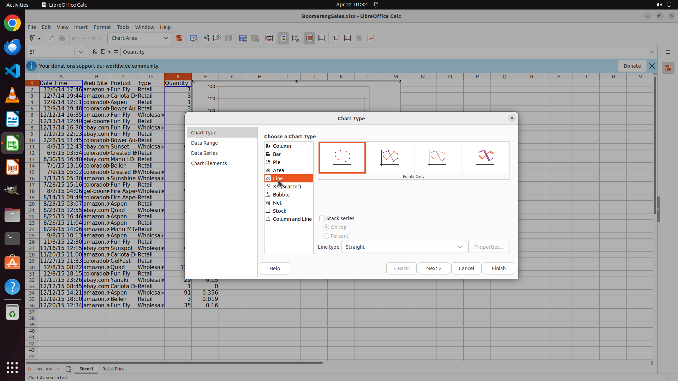Image resolution: width=678 pixels, height=381 pixels.
Task: Open the Name Box dropdown arrow
Action: point(81,52)
